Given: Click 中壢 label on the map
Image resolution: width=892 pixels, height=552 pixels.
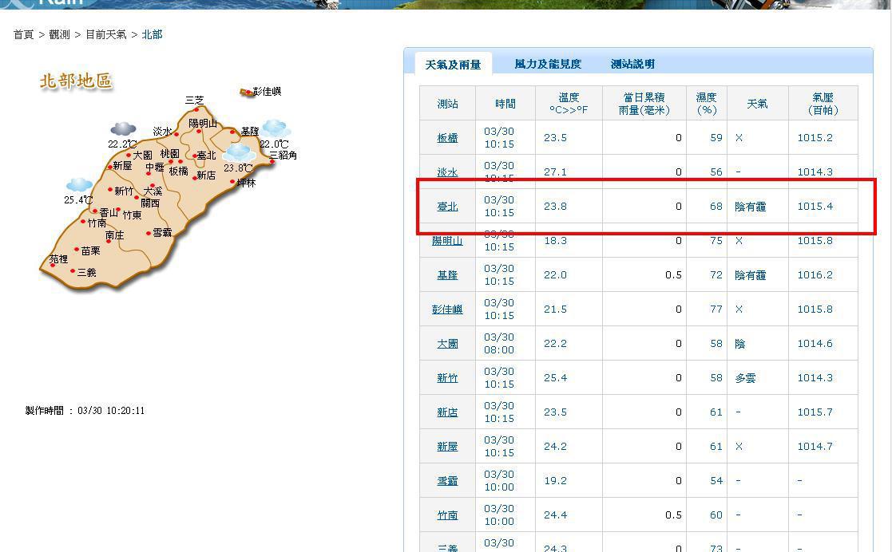Looking at the screenshot, I should (154, 168).
